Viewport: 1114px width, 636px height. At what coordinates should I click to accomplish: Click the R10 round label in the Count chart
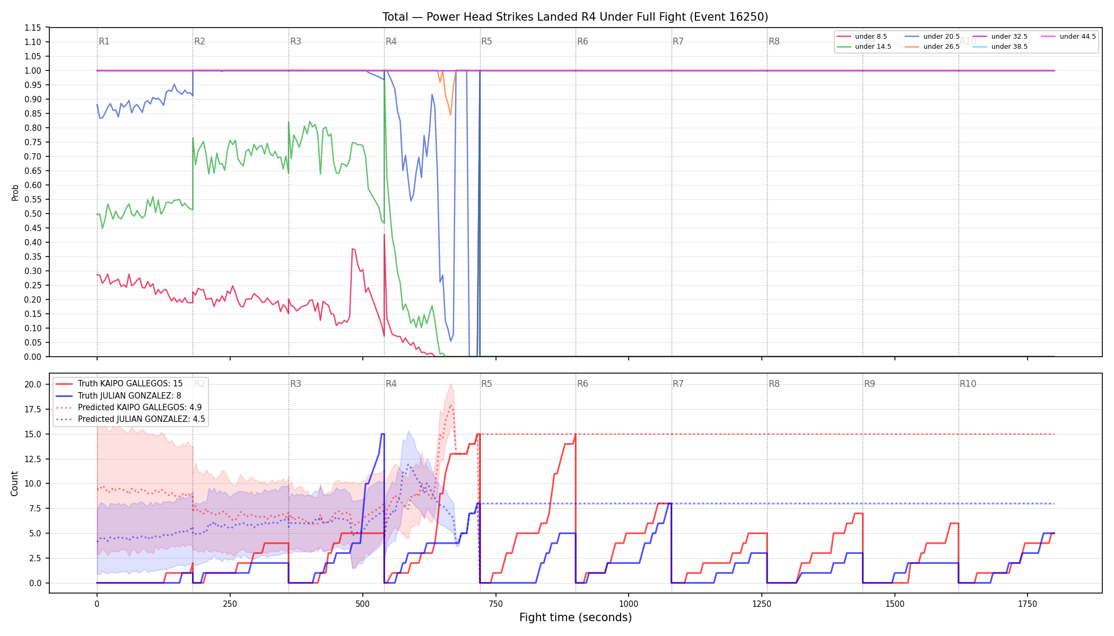pyautogui.click(x=968, y=384)
